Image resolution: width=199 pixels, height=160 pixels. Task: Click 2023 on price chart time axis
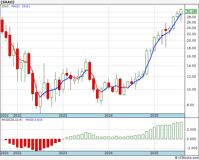63,115
